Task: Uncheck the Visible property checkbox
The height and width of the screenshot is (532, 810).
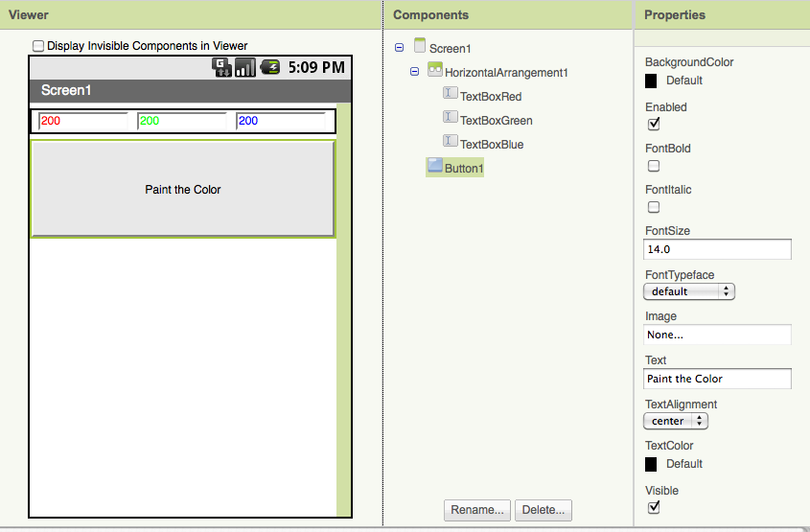Action: [654, 508]
